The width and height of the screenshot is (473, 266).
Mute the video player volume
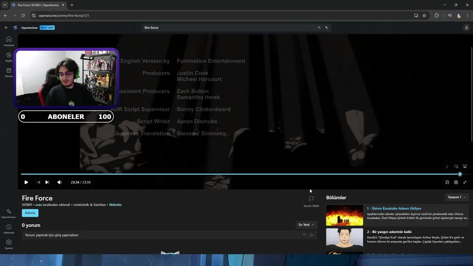pyautogui.click(x=59, y=182)
